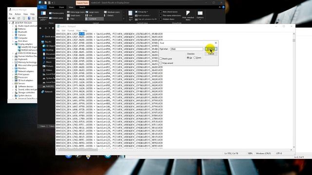Viewport: 312px width, 175px height.
Task: Open Notepad View menu
Action: (78, 31)
